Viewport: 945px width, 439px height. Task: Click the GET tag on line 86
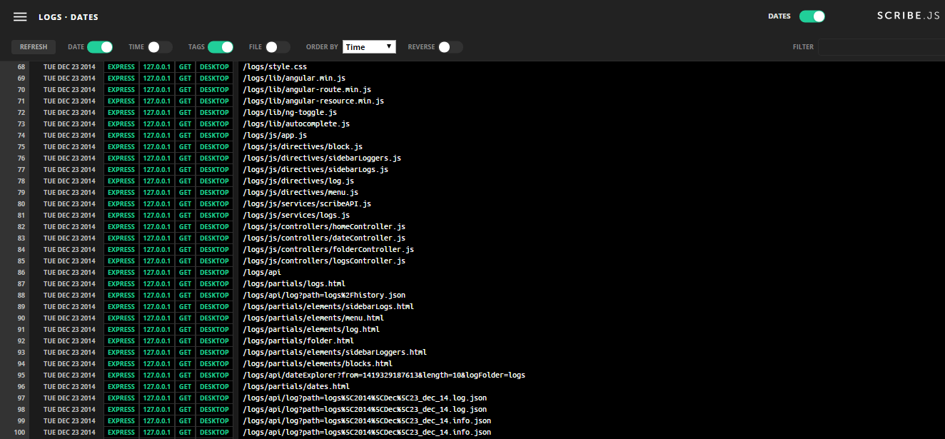pyautogui.click(x=185, y=273)
